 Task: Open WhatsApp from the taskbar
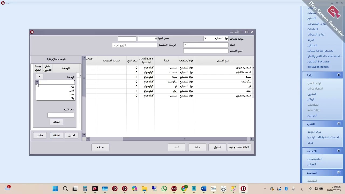(x=164, y=189)
